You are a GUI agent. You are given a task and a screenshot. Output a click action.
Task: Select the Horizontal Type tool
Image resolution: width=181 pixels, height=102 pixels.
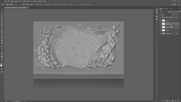2,48
